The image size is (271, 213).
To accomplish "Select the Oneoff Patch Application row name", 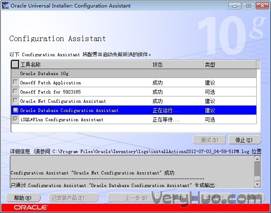I will click(x=51, y=83).
